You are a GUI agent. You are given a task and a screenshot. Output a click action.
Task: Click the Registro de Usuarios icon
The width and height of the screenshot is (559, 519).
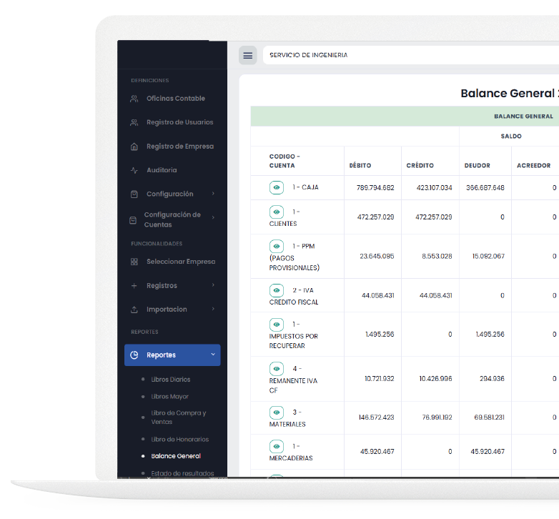coord(134,123)
